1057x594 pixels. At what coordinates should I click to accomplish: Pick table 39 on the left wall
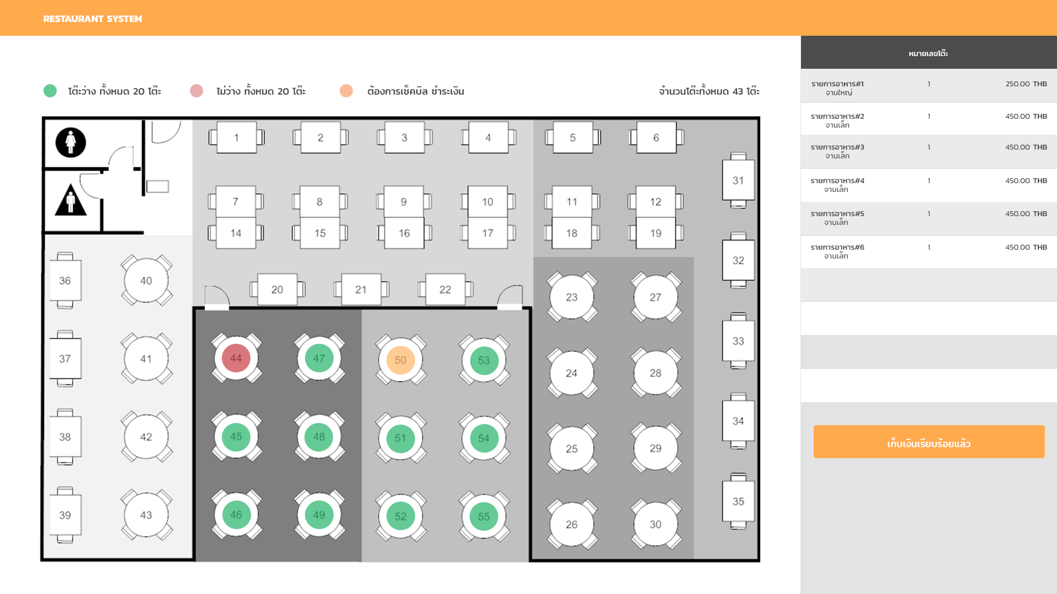(x=65, y=515)
